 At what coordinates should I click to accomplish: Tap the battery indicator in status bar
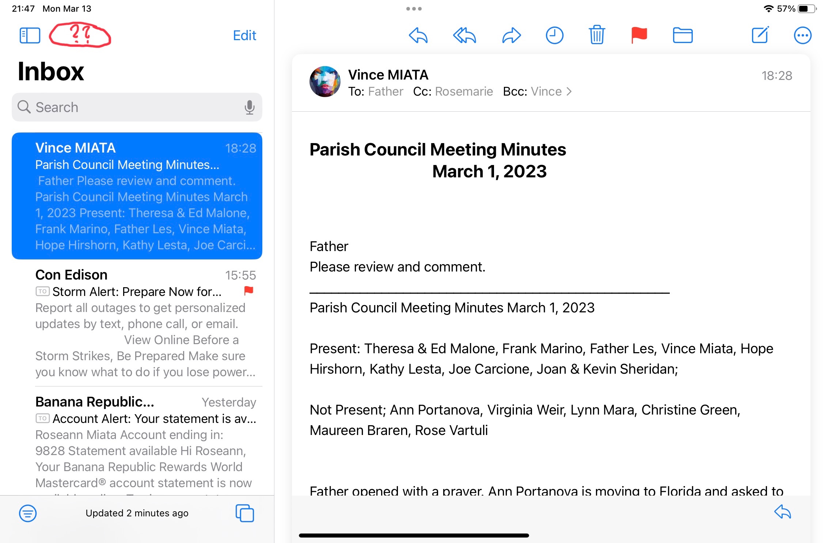click(806, 9)
